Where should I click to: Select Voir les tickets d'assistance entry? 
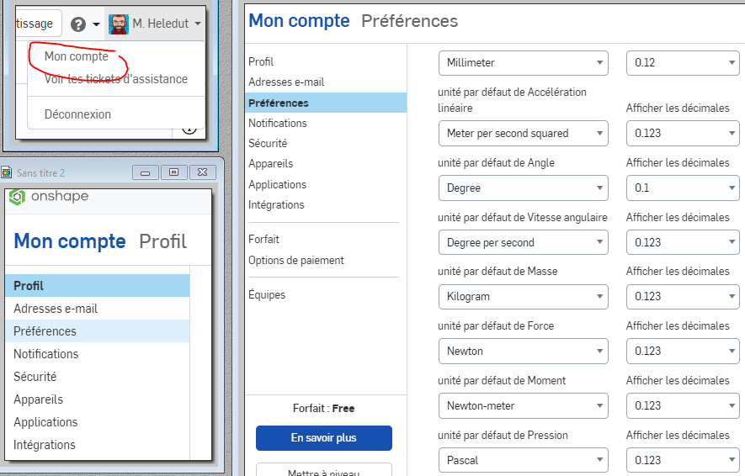pyautogui.click(x=116, y=79)
